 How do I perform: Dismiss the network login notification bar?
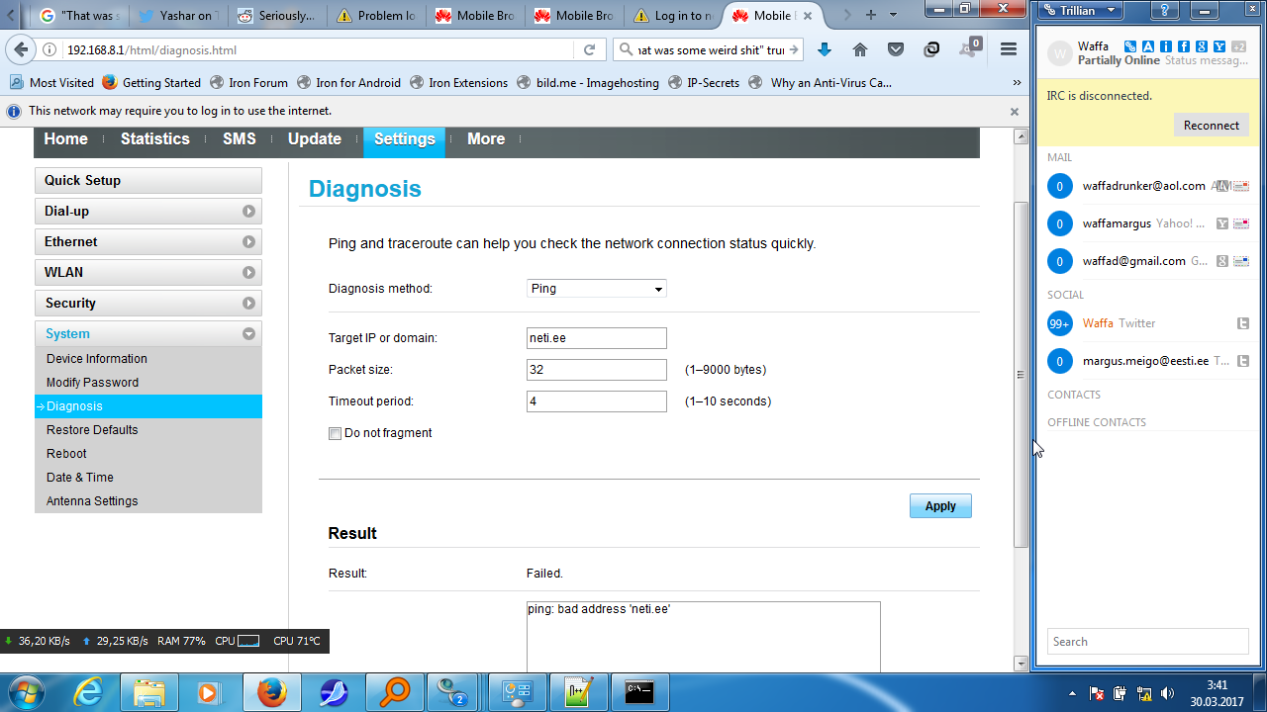click(1015, 112)
